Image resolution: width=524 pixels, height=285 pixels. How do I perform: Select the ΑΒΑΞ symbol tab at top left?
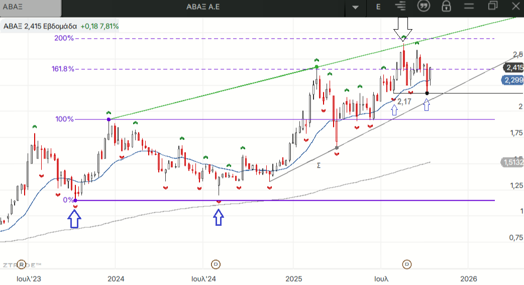tap(30, 8)
